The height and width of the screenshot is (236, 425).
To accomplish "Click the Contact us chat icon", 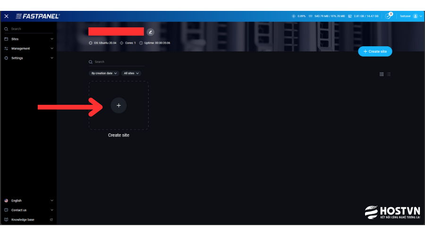I will [6, 210].
